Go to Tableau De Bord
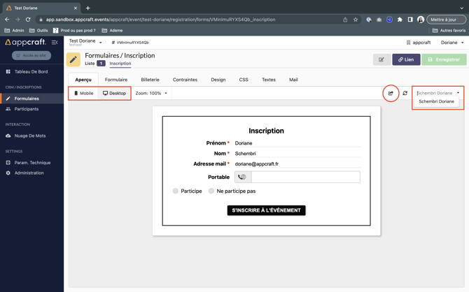Screen dimensions: 469x292 31,71
